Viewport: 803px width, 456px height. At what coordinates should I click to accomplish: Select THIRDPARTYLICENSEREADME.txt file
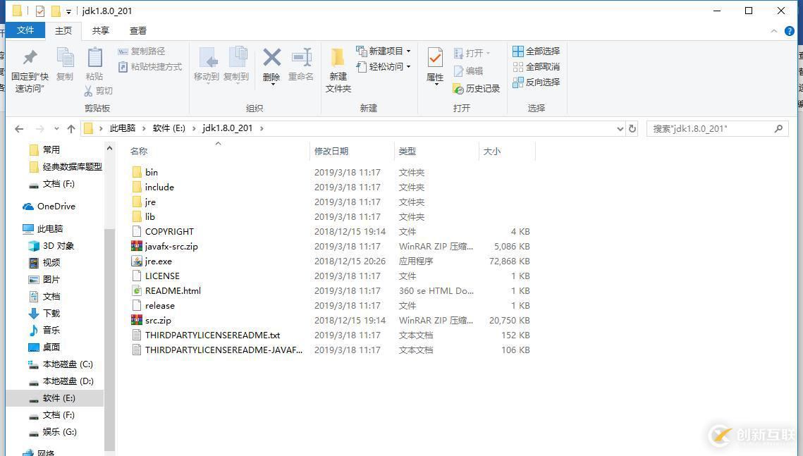[x=206, y=335]
